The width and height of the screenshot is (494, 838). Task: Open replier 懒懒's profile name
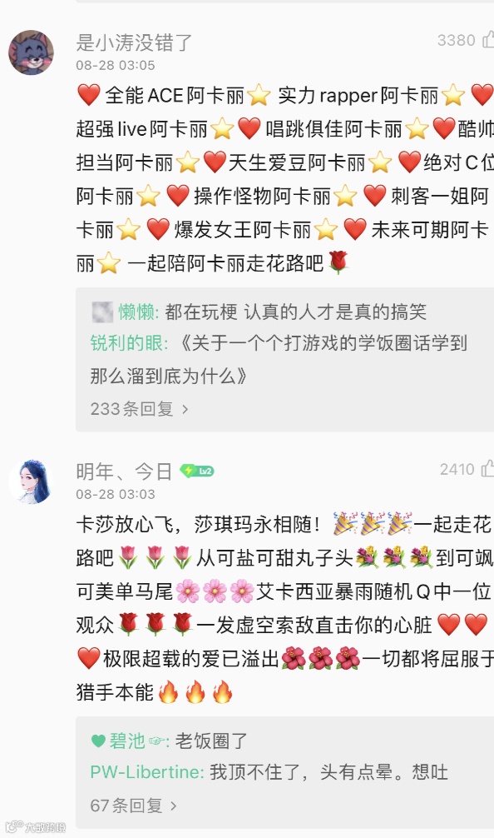(x=136, y=312)
